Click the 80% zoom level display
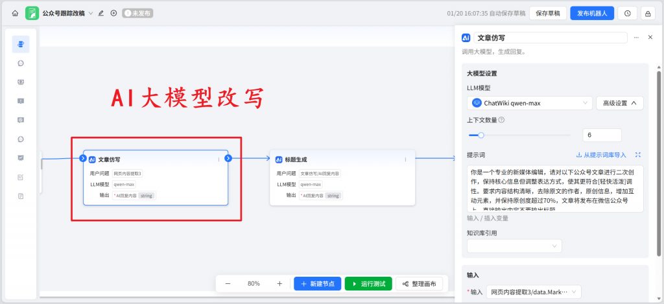This screenshot has width=664, height=304. [x=254, y=284]
